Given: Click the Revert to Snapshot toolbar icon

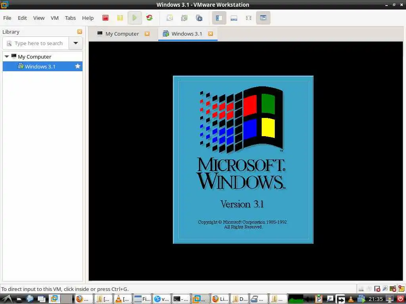Looking at the screenshot, I should coord(184,18).
